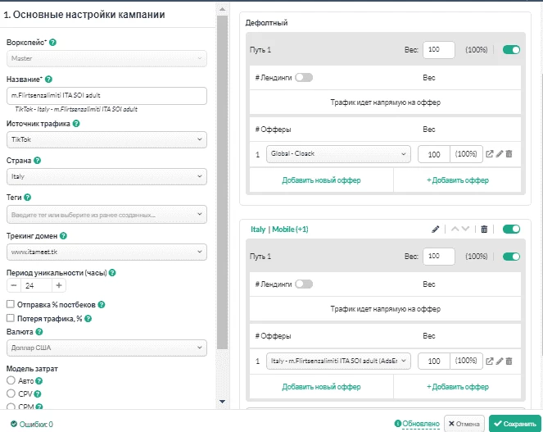Expand the Страна dropdown showing Italy
The width and height of the screenshot is (543, 432).
click(106, 176)
